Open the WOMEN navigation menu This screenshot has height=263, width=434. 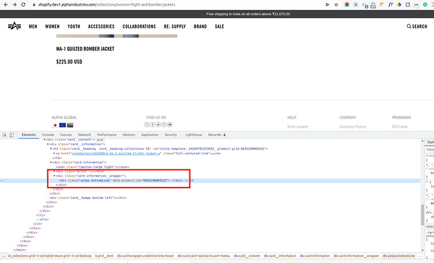click(52, 26)
